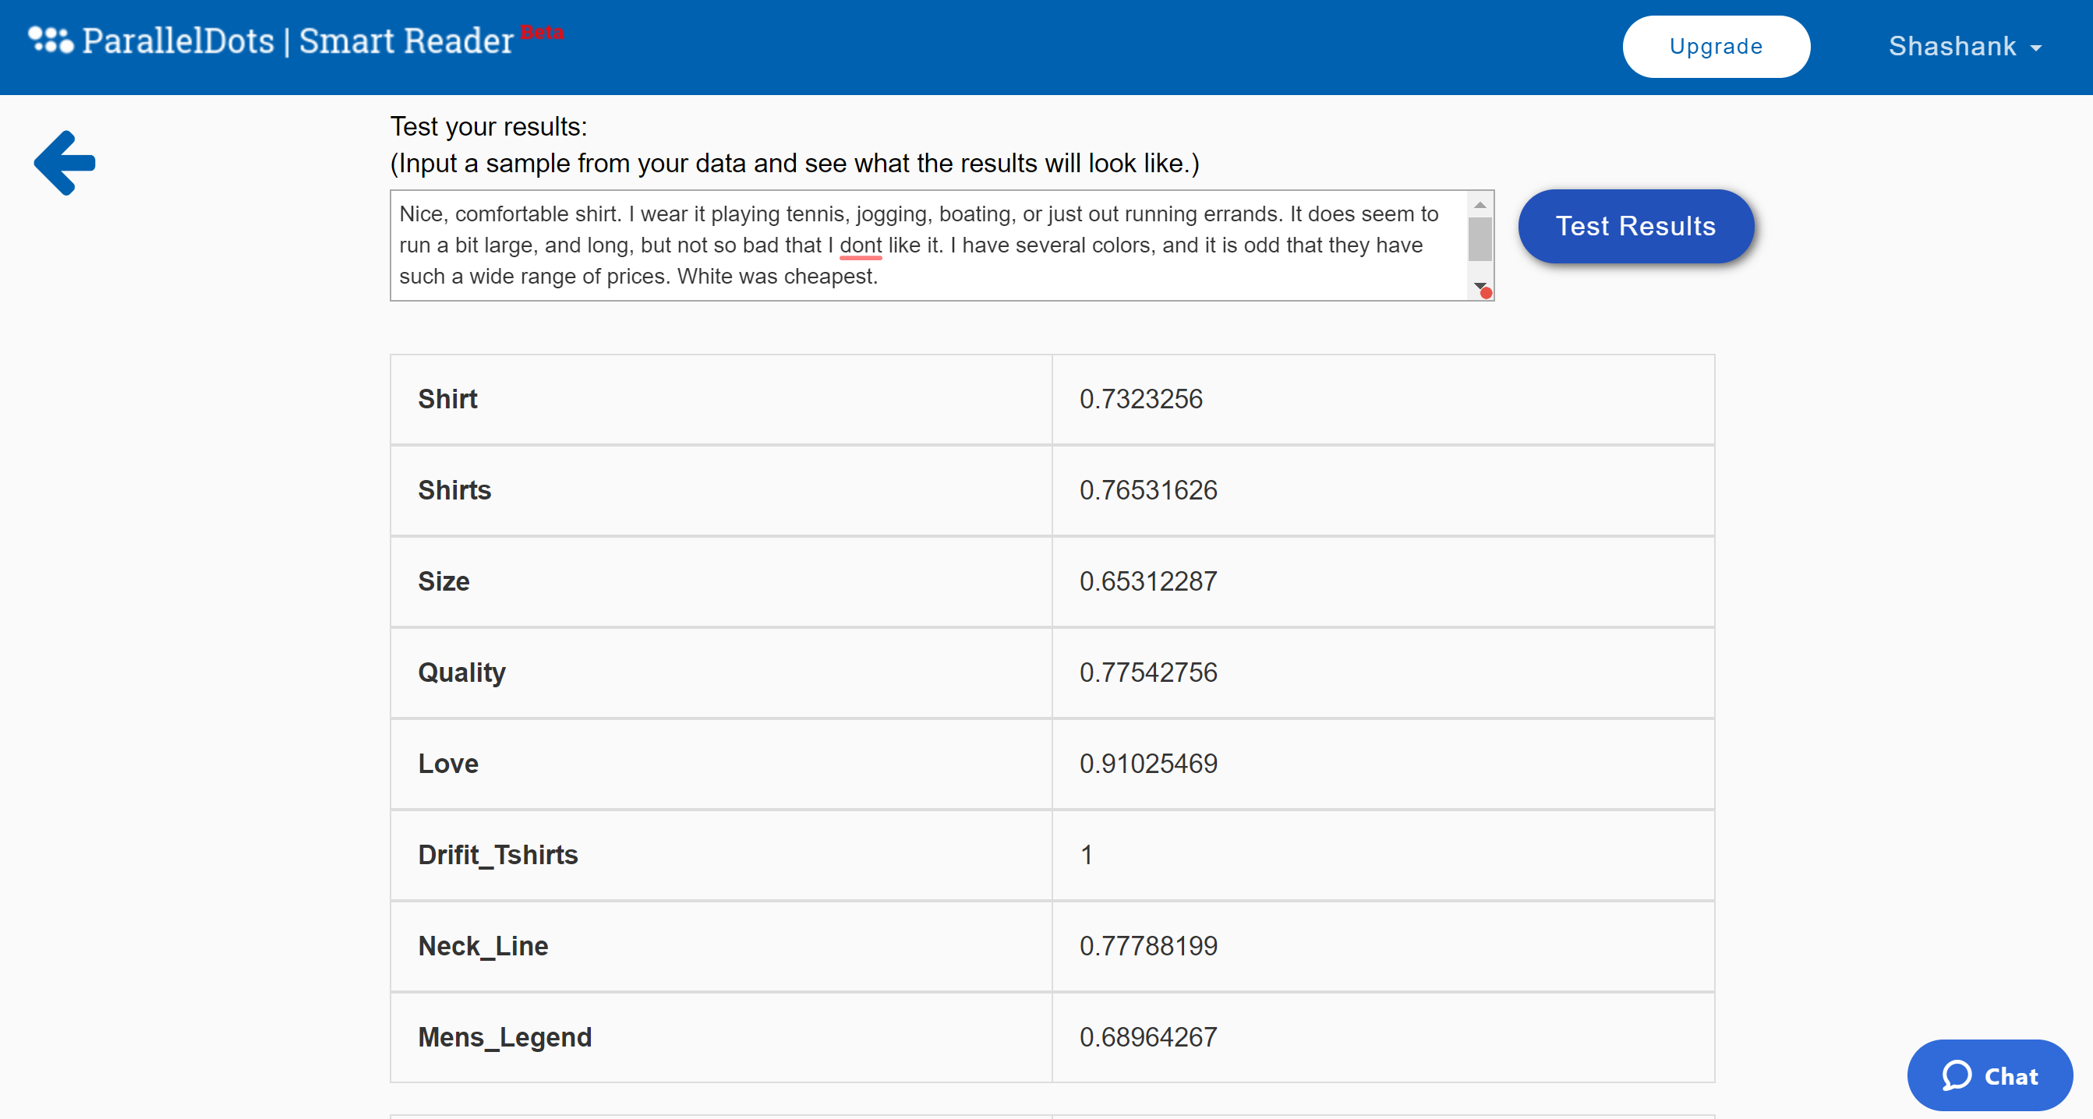Select the Love score value 0.91025469
Screen dimensions: 2093x1119
point(1147,764)
